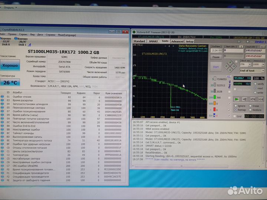Switch to Victoria Advanced tab

[x=177, y=41]
